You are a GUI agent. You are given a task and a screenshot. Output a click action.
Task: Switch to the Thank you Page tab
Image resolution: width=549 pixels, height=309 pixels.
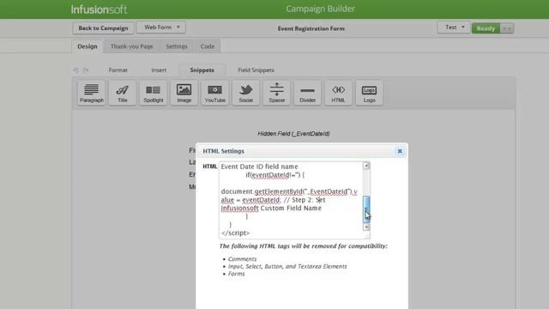coord(131,46)
